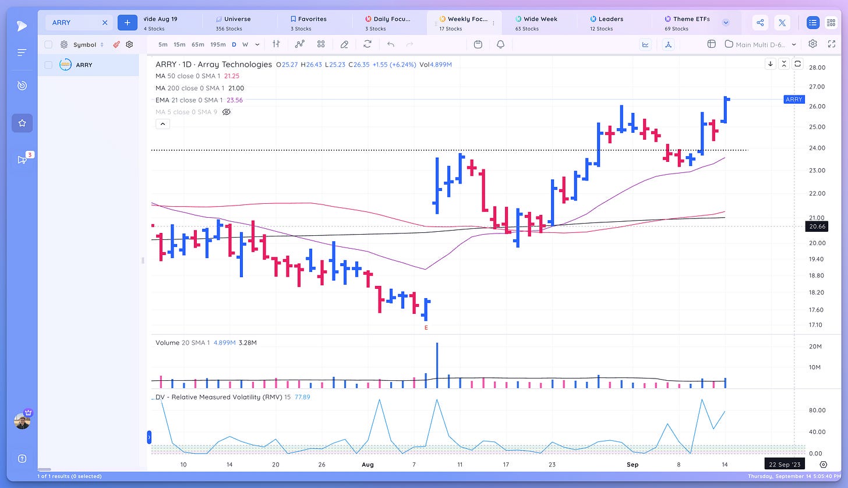Toggle the ARRY row checkbox
Screen dimensions: 848x488
click(x=48, y=65)
